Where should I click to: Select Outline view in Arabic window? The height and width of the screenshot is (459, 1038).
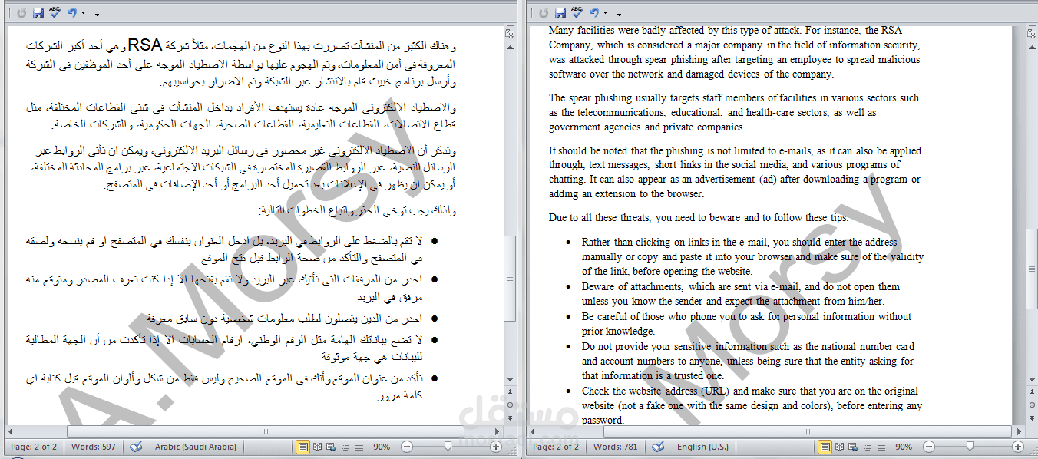[x=345, y=447]
